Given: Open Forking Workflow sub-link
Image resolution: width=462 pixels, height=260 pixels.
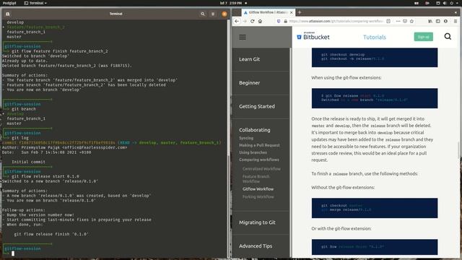Looking at the screenshot, I should 258,196.
